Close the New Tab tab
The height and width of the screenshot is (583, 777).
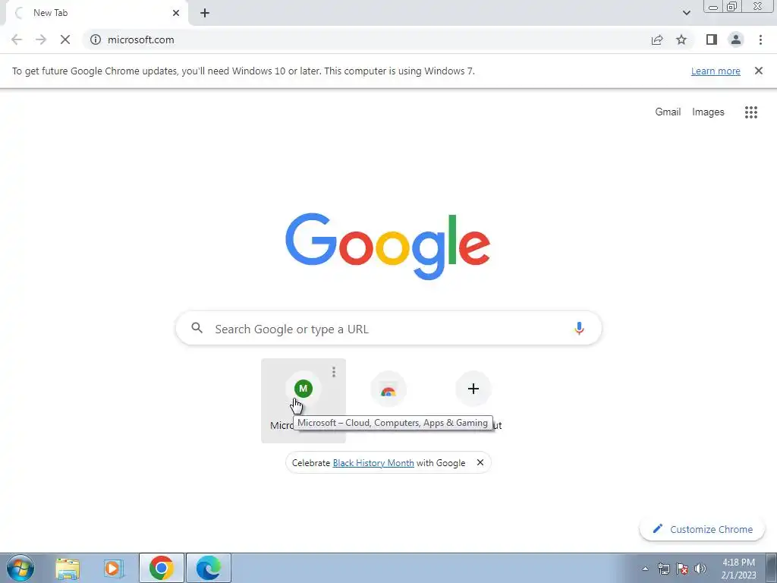point(176,13)
